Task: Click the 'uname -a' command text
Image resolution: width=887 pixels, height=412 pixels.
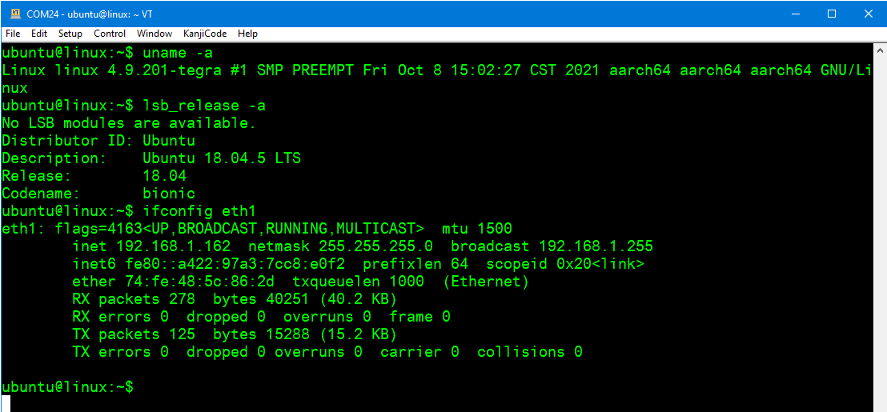Action: [178, 53]
